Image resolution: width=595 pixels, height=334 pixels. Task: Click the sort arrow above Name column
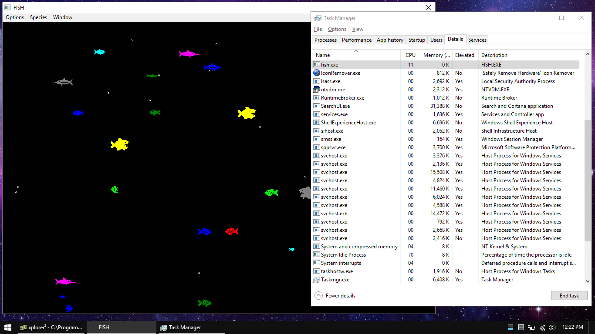[356, 51]
